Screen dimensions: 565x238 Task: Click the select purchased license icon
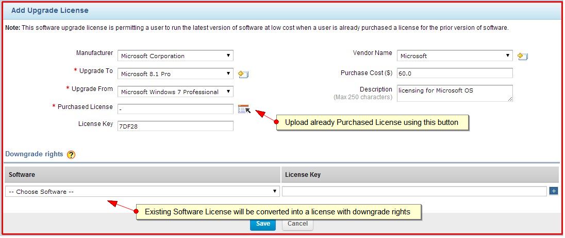pos(244,109)
